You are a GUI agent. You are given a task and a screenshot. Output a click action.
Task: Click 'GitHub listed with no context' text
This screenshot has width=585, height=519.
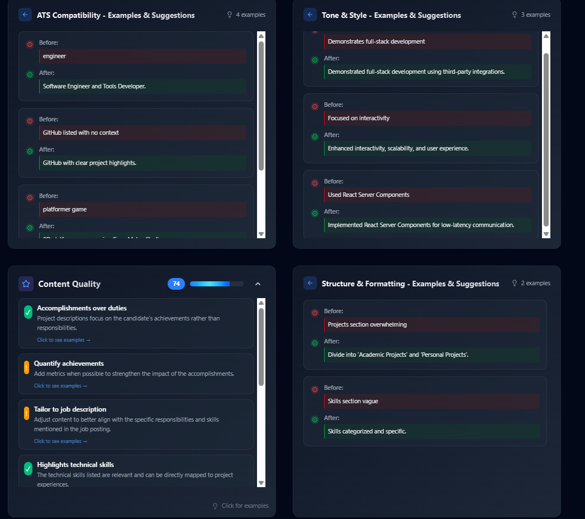80,133
